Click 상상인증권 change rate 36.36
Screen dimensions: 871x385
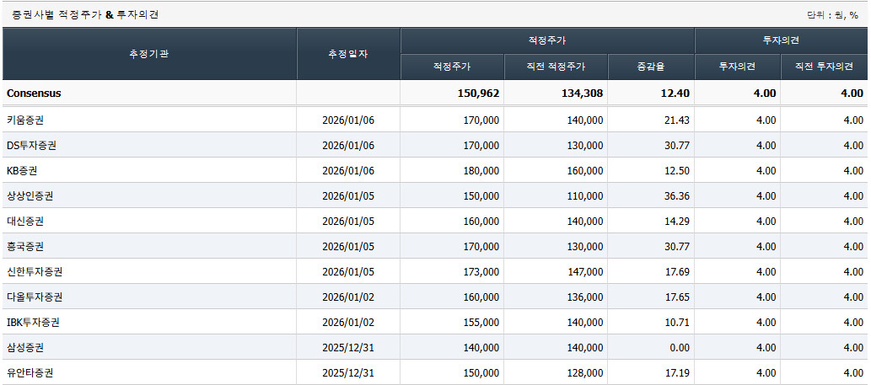click(677, 195)
